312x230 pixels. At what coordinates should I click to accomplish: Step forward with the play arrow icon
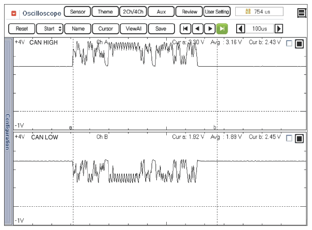pos(210,29)
